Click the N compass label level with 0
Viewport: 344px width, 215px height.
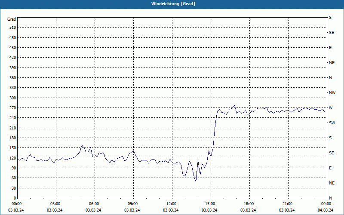point(330,198)
